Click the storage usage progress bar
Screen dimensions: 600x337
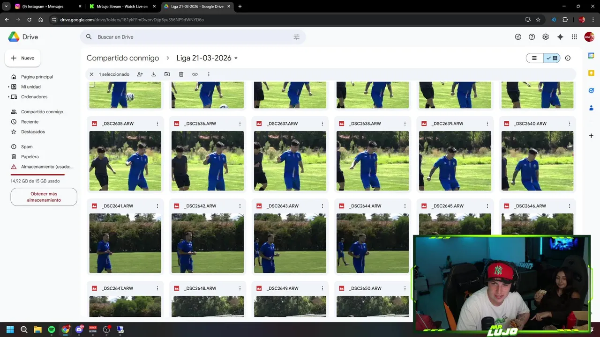tap(37, 175)
